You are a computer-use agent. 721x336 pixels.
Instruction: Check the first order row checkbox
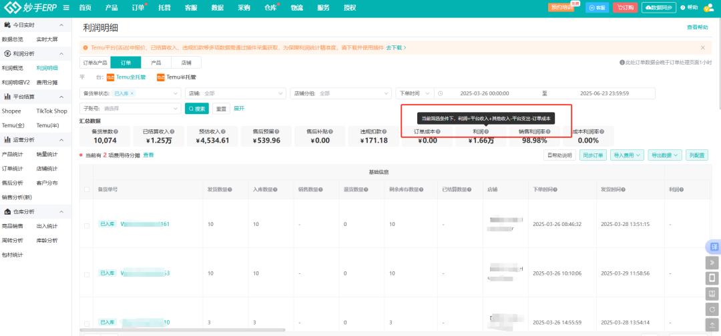(x=87, y=225)
